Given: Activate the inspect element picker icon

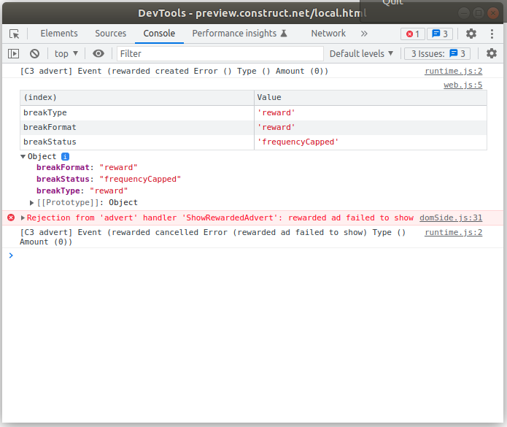Looking at the screenshot, I should pos(15,34).
